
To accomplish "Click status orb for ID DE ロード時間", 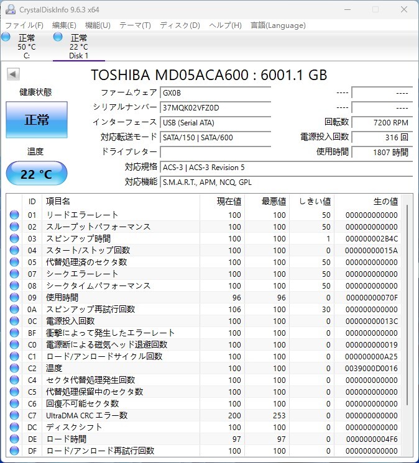I will click(x=14, y=439).
